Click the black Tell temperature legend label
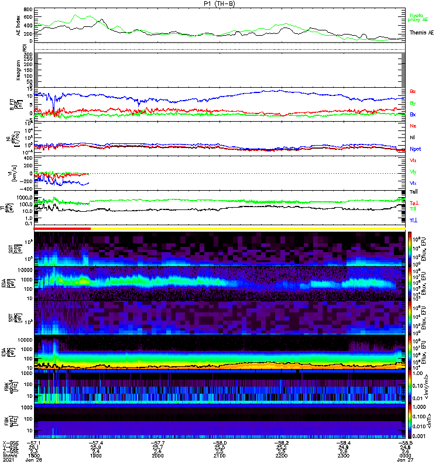 click(x=414, y=192)
